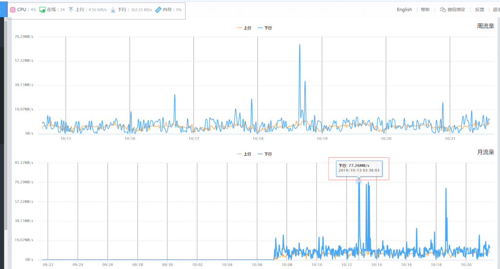Click the CPU usage chip icon

(x=13, y=10)
